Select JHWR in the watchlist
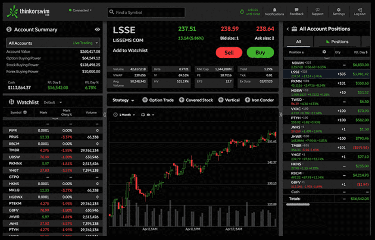The image size is (375, 240). coord(53,217)
